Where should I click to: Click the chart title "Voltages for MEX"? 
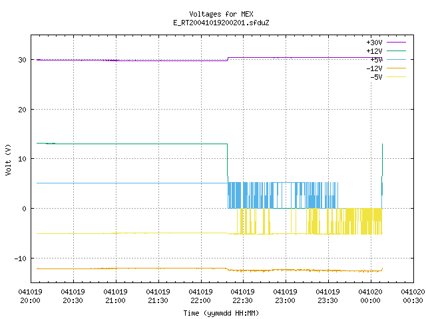coord(221,14)
